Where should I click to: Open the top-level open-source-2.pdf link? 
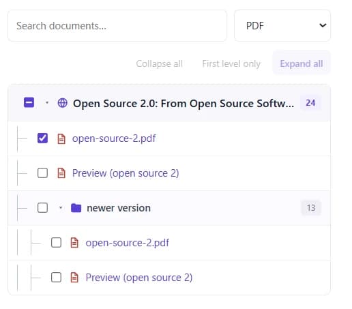pos(114,138)
